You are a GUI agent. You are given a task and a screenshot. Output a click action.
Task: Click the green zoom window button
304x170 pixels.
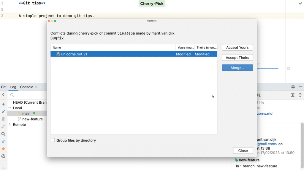(x=55, y=21)
